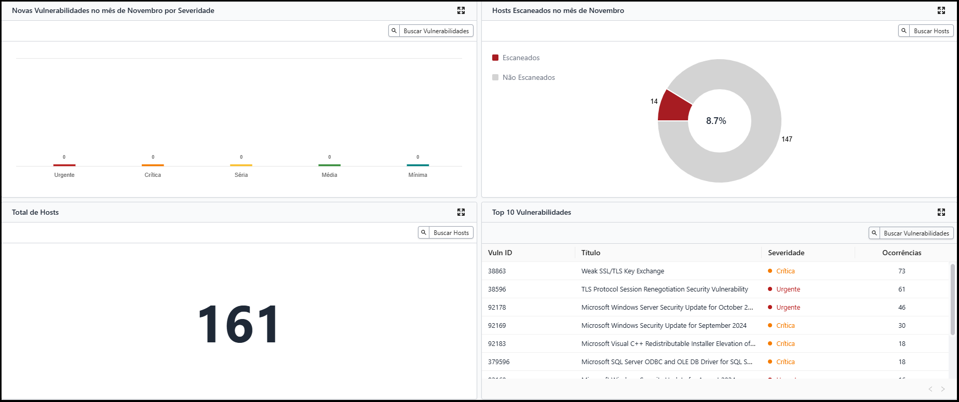Click the magnifier icon in Hosts Escaneados panel
The width and height of the screenshot is (959, 402).
[904, 31]
